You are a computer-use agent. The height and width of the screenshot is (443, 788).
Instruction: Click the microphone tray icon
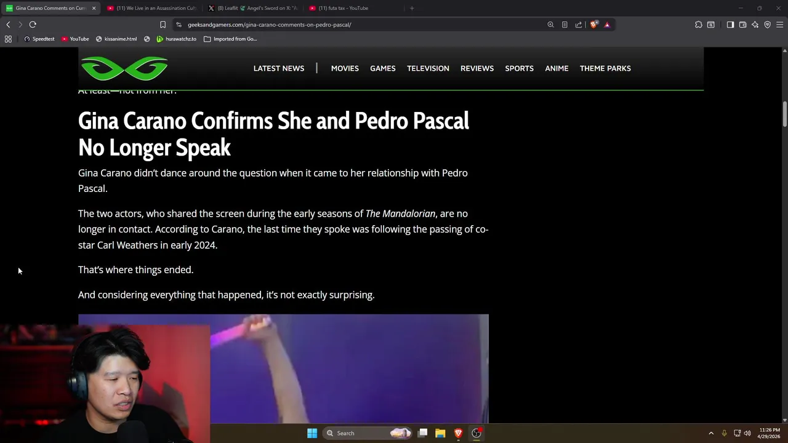pyautogui.click(x=724, y=433)
